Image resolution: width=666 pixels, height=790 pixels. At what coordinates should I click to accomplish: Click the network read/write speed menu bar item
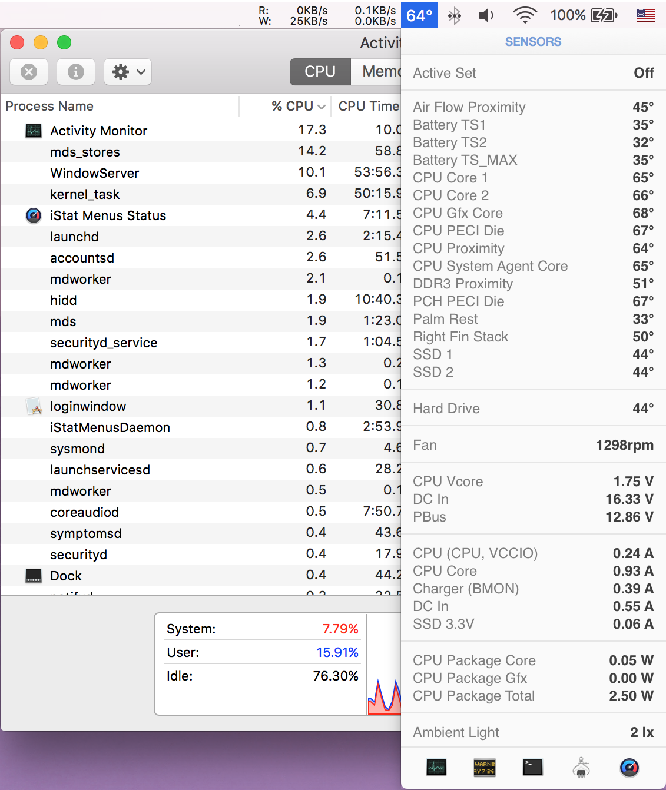(x=327, y=15)
